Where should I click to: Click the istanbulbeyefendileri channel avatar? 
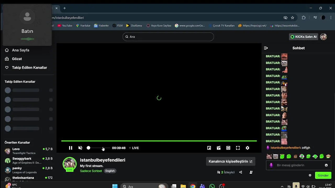(69, 164)
